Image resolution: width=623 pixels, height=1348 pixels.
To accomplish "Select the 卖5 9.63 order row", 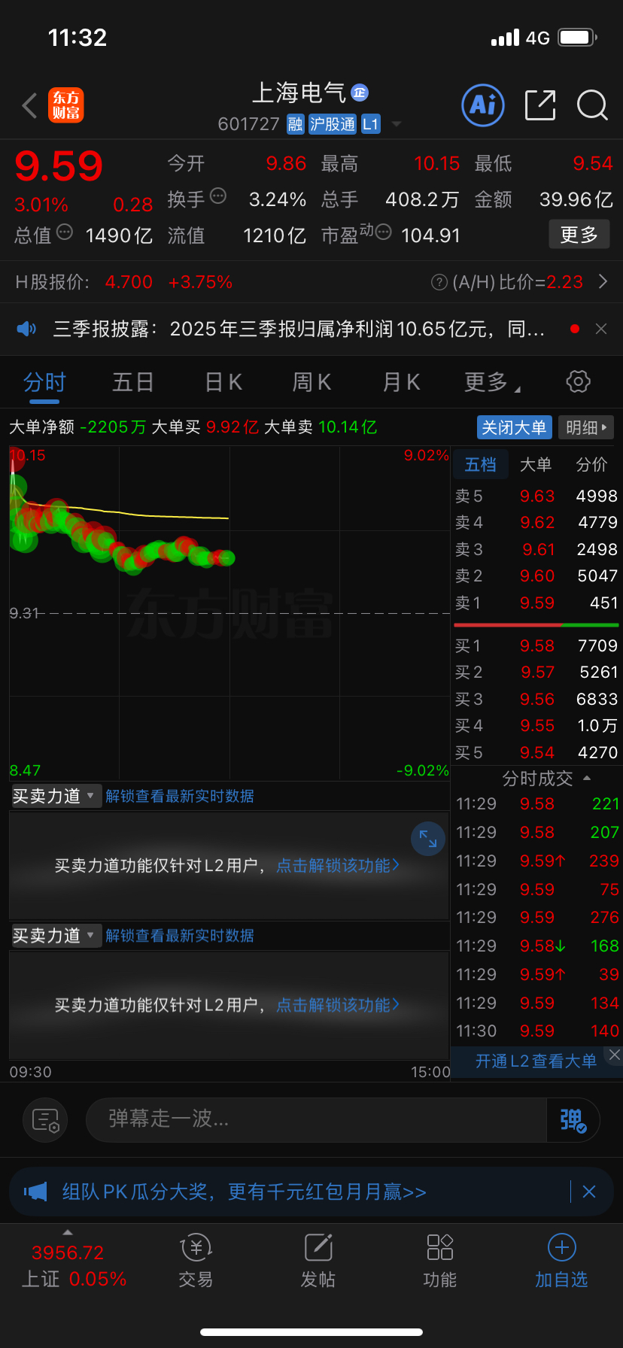I will point(536,496).
